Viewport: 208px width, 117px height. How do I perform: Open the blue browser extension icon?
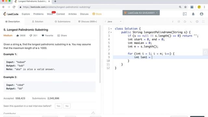192,7
